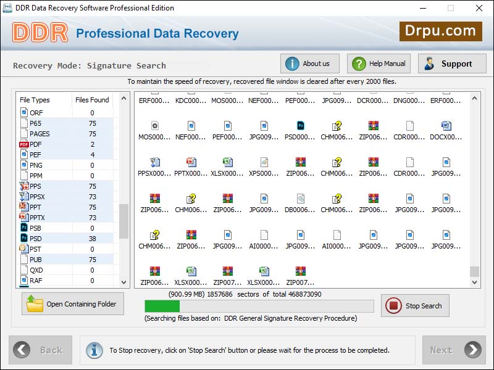Click Open Containing Folder

[x=72, y=303]
